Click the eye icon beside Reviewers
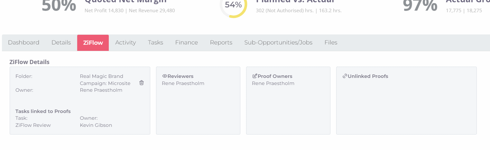This screenshot has height=150, width=490. [x=164, y=76]
